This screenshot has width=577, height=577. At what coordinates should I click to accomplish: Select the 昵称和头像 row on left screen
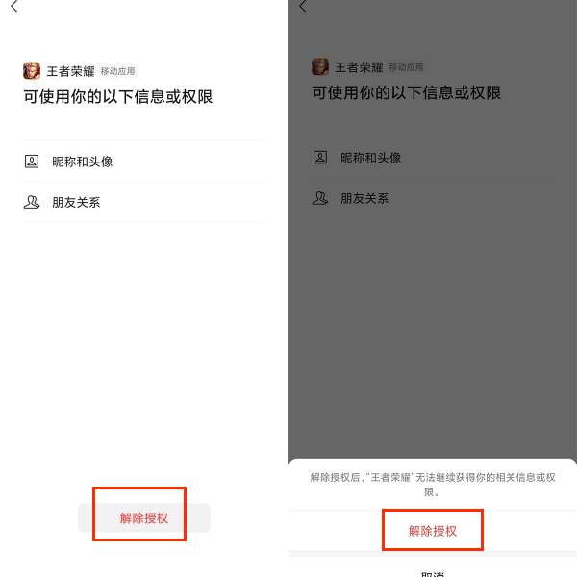[x=144, y=162]
